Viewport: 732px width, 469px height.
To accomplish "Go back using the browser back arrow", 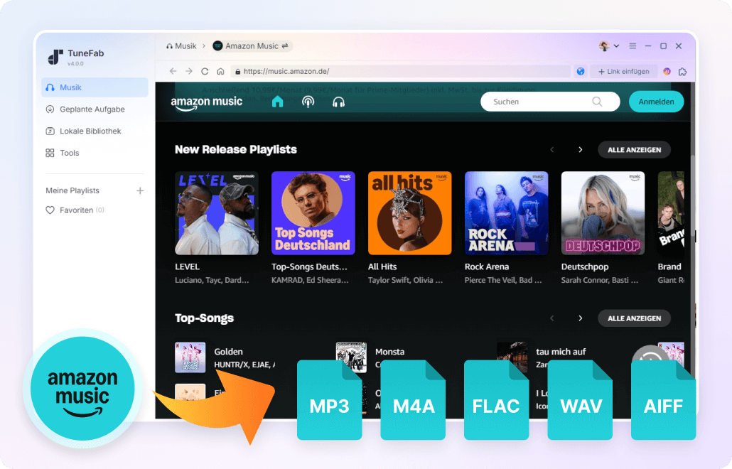I will (173, 71).
